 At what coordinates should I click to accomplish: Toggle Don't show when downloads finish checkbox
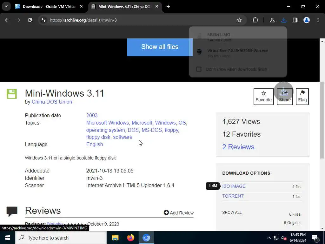coord(199,69)
